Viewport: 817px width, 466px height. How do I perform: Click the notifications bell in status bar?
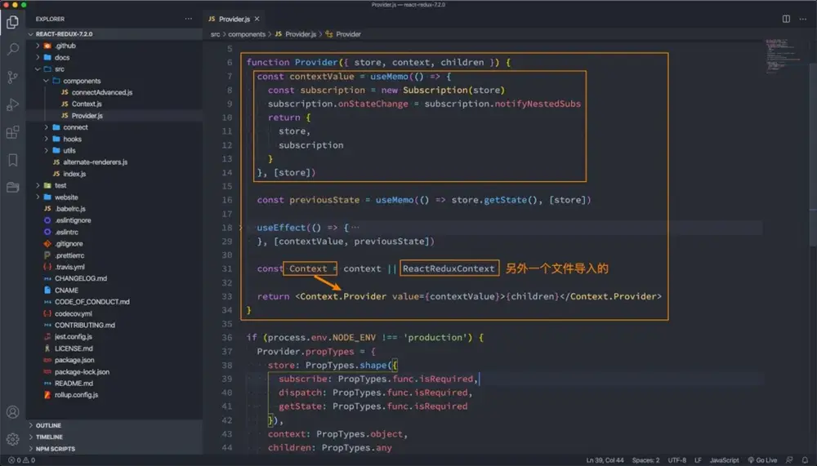(805, 460)
